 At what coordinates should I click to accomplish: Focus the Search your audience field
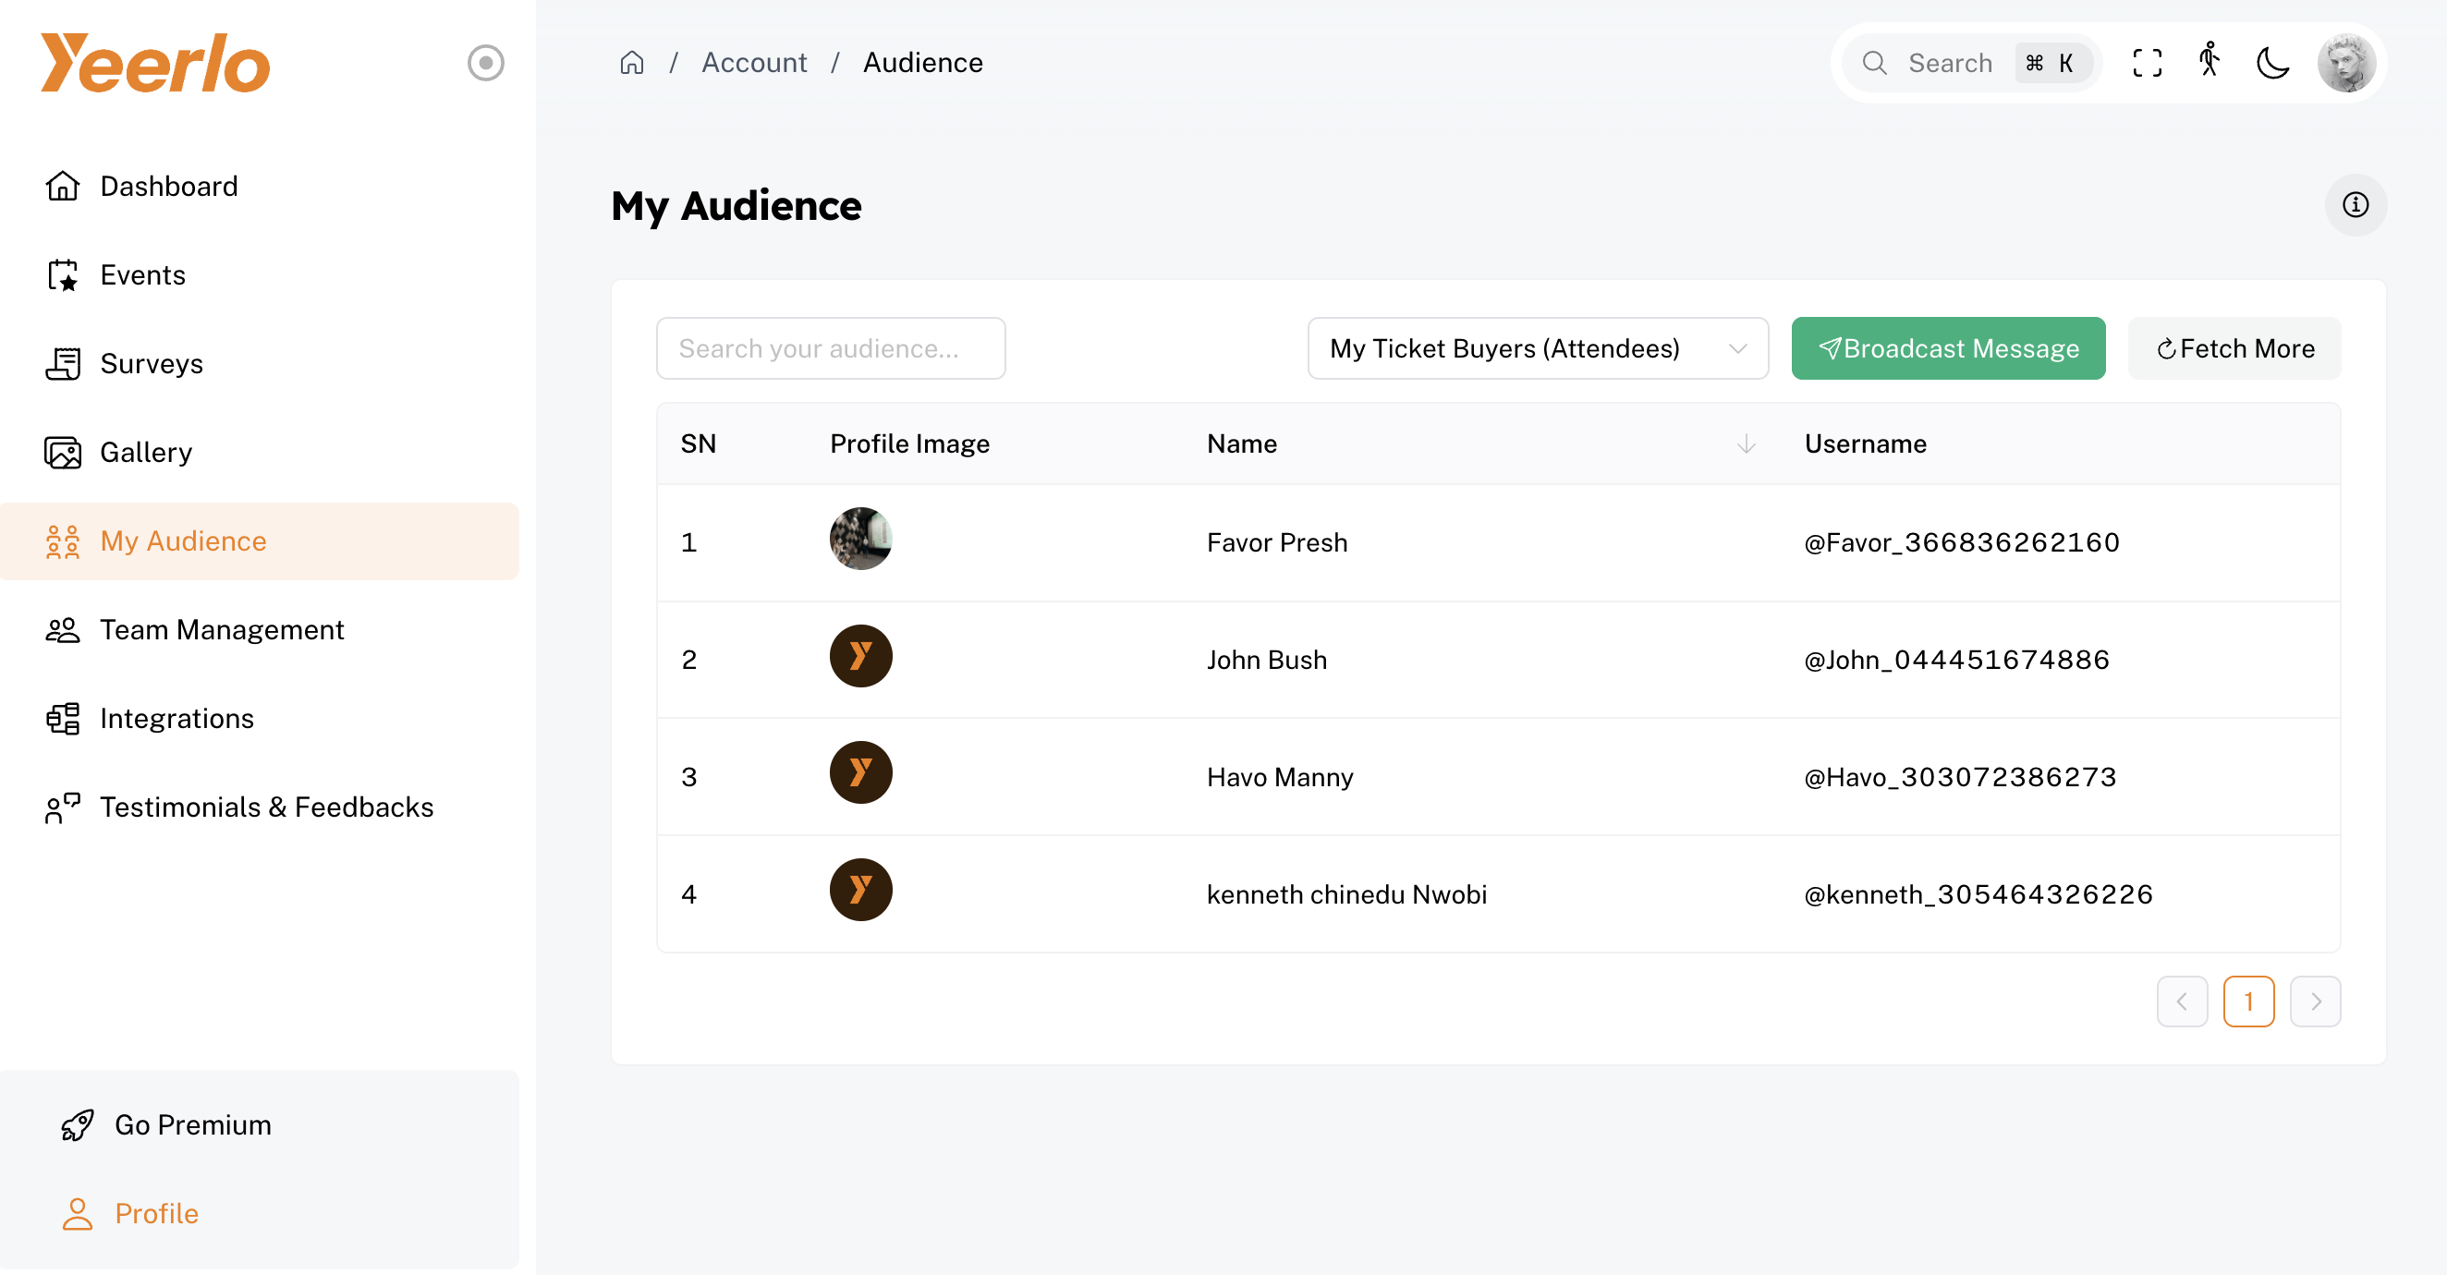(830, 348)
